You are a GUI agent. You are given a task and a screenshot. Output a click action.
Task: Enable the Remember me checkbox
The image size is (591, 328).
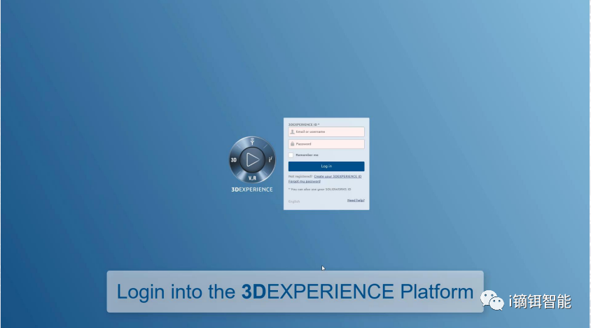(x=291, y=155)
